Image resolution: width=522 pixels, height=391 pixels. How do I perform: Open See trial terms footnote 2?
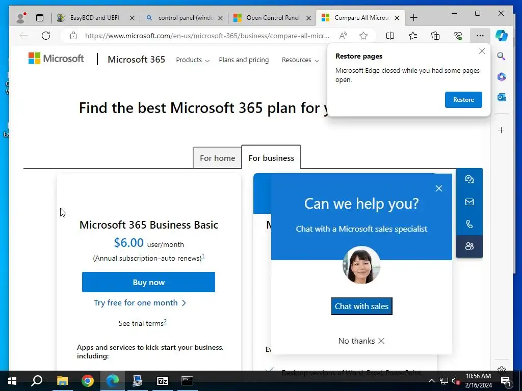click(x=165, y=322)
